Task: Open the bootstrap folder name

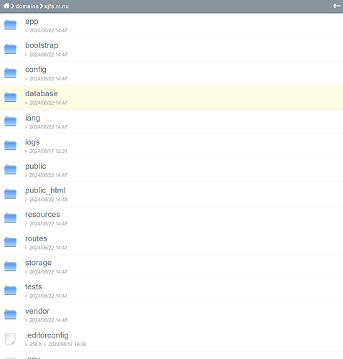Action: (42, 45)
